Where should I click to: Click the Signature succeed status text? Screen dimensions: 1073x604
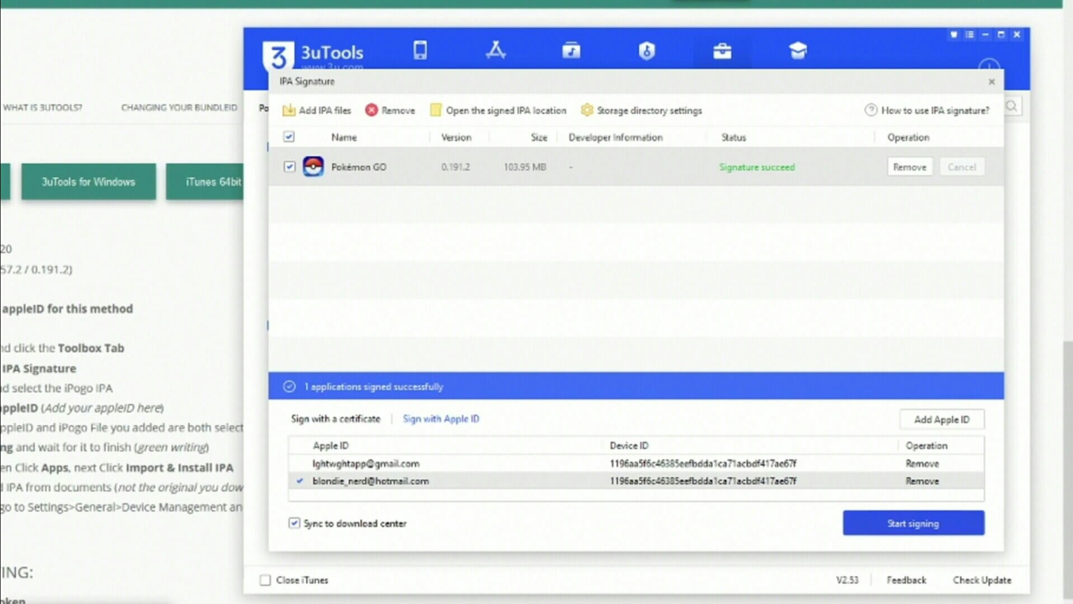pos(756,167)
